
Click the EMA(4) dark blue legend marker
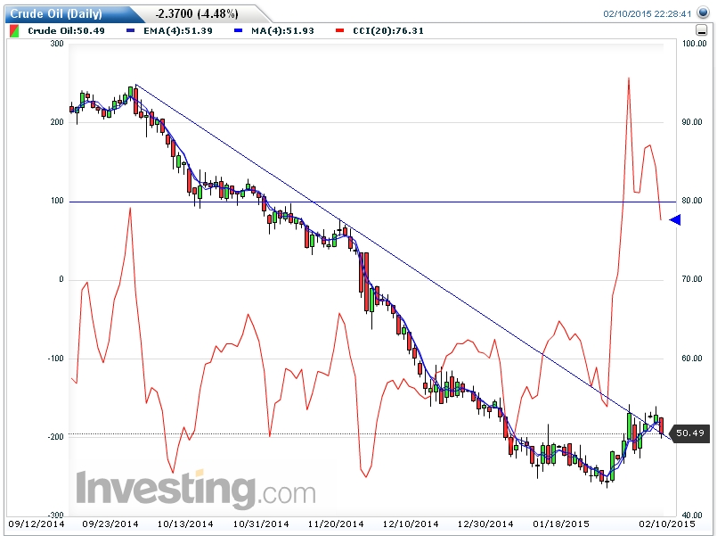(131, 30)
